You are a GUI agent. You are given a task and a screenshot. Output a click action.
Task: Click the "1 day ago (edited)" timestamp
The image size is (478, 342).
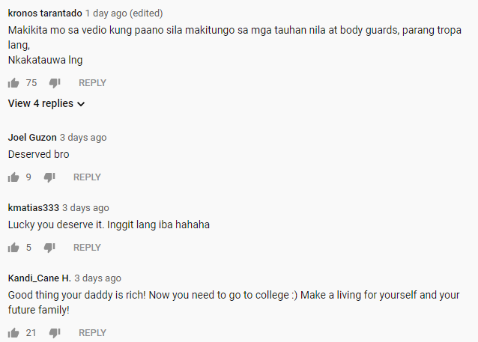124,13
